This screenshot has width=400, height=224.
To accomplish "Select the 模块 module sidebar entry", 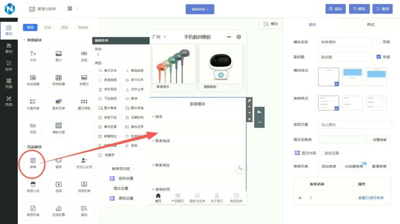I will 8,30.
